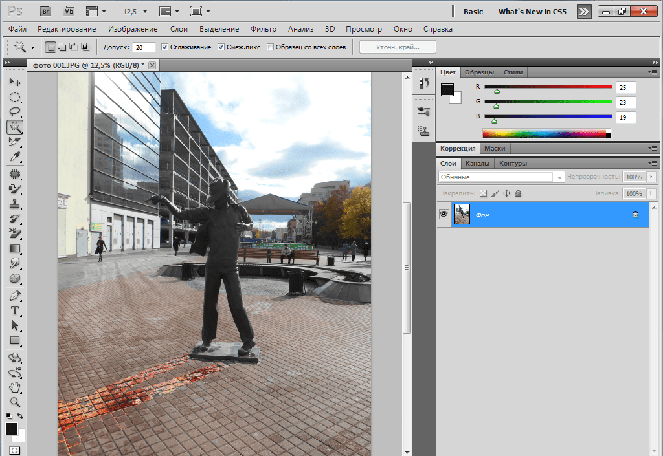Image resolution: width=663 pixels, height=456 pixels.
Task: Enable Образец со всех слоев checkbox
Action: point(270,47)
